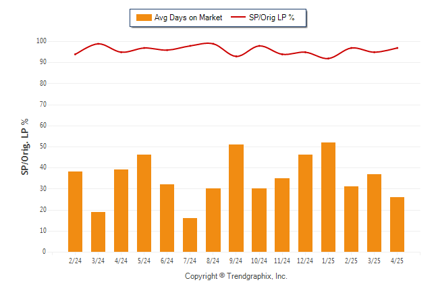Image resolution: width=436 pixels, height=293 pixels.
Task: Click the 1/25 tallest orange bar
Action: pyautogui.click(x=328, y=197)
